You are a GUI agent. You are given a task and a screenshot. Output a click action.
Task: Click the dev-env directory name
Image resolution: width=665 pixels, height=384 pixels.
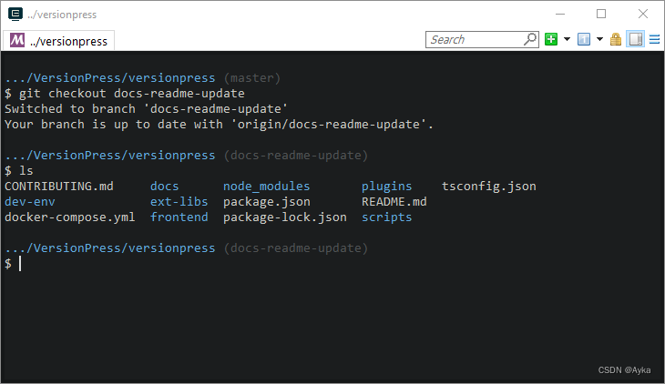[x=30, y=201]
